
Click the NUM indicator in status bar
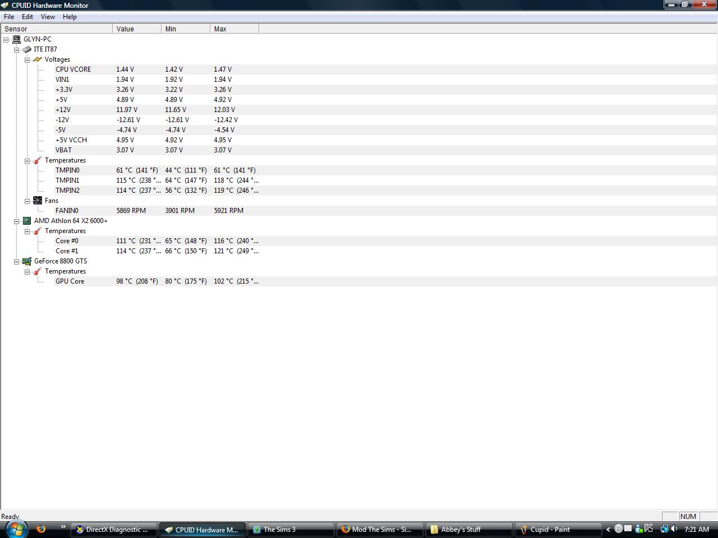click(688, 517)
